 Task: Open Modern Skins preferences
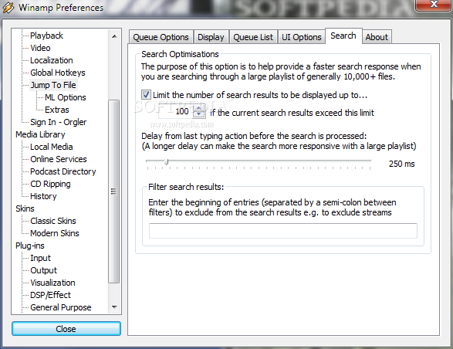tap(55, 233)
